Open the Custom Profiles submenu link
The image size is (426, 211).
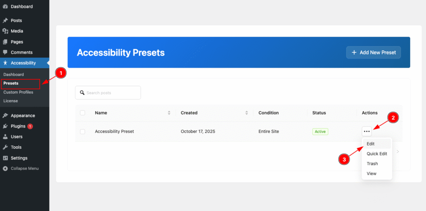pyautogui.click(x=18, y=92)
